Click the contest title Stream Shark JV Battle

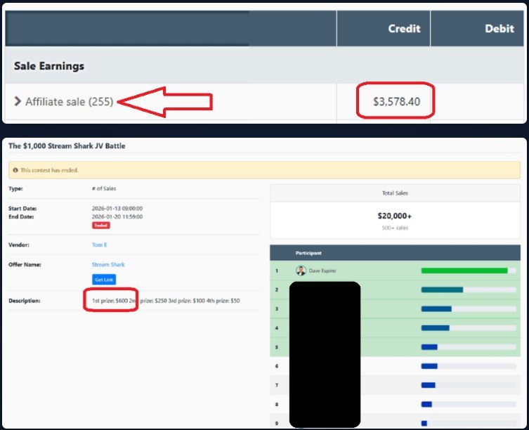pos(67,146)
